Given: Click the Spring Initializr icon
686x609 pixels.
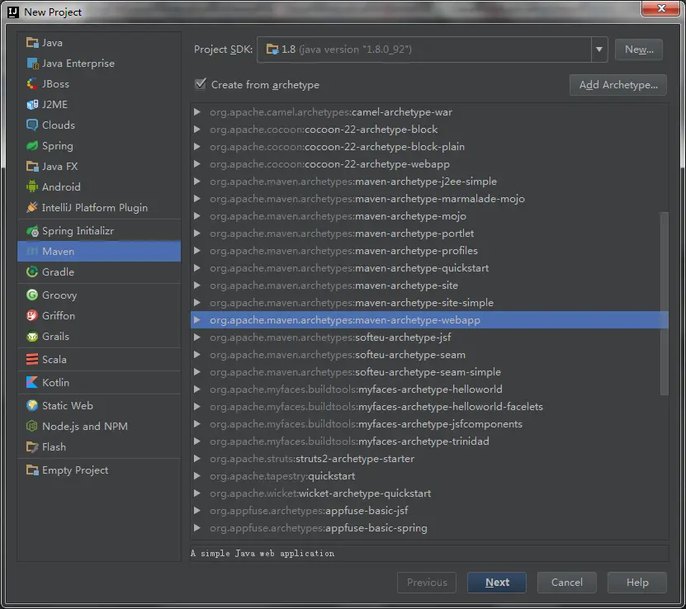Looking at the screenshot, I should point(32,231).
